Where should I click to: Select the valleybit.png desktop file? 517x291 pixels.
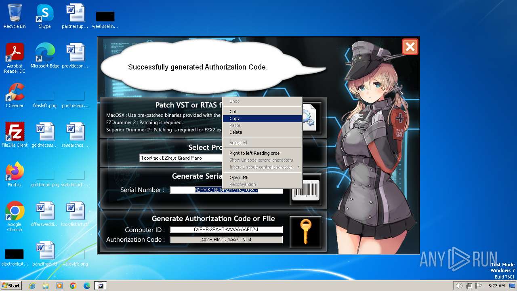point(75,257)
